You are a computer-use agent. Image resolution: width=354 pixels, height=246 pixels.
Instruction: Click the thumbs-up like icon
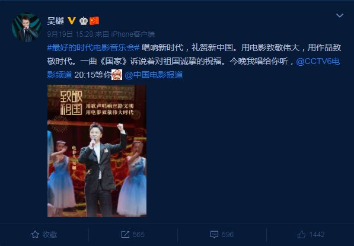click(x=301, y=235)
